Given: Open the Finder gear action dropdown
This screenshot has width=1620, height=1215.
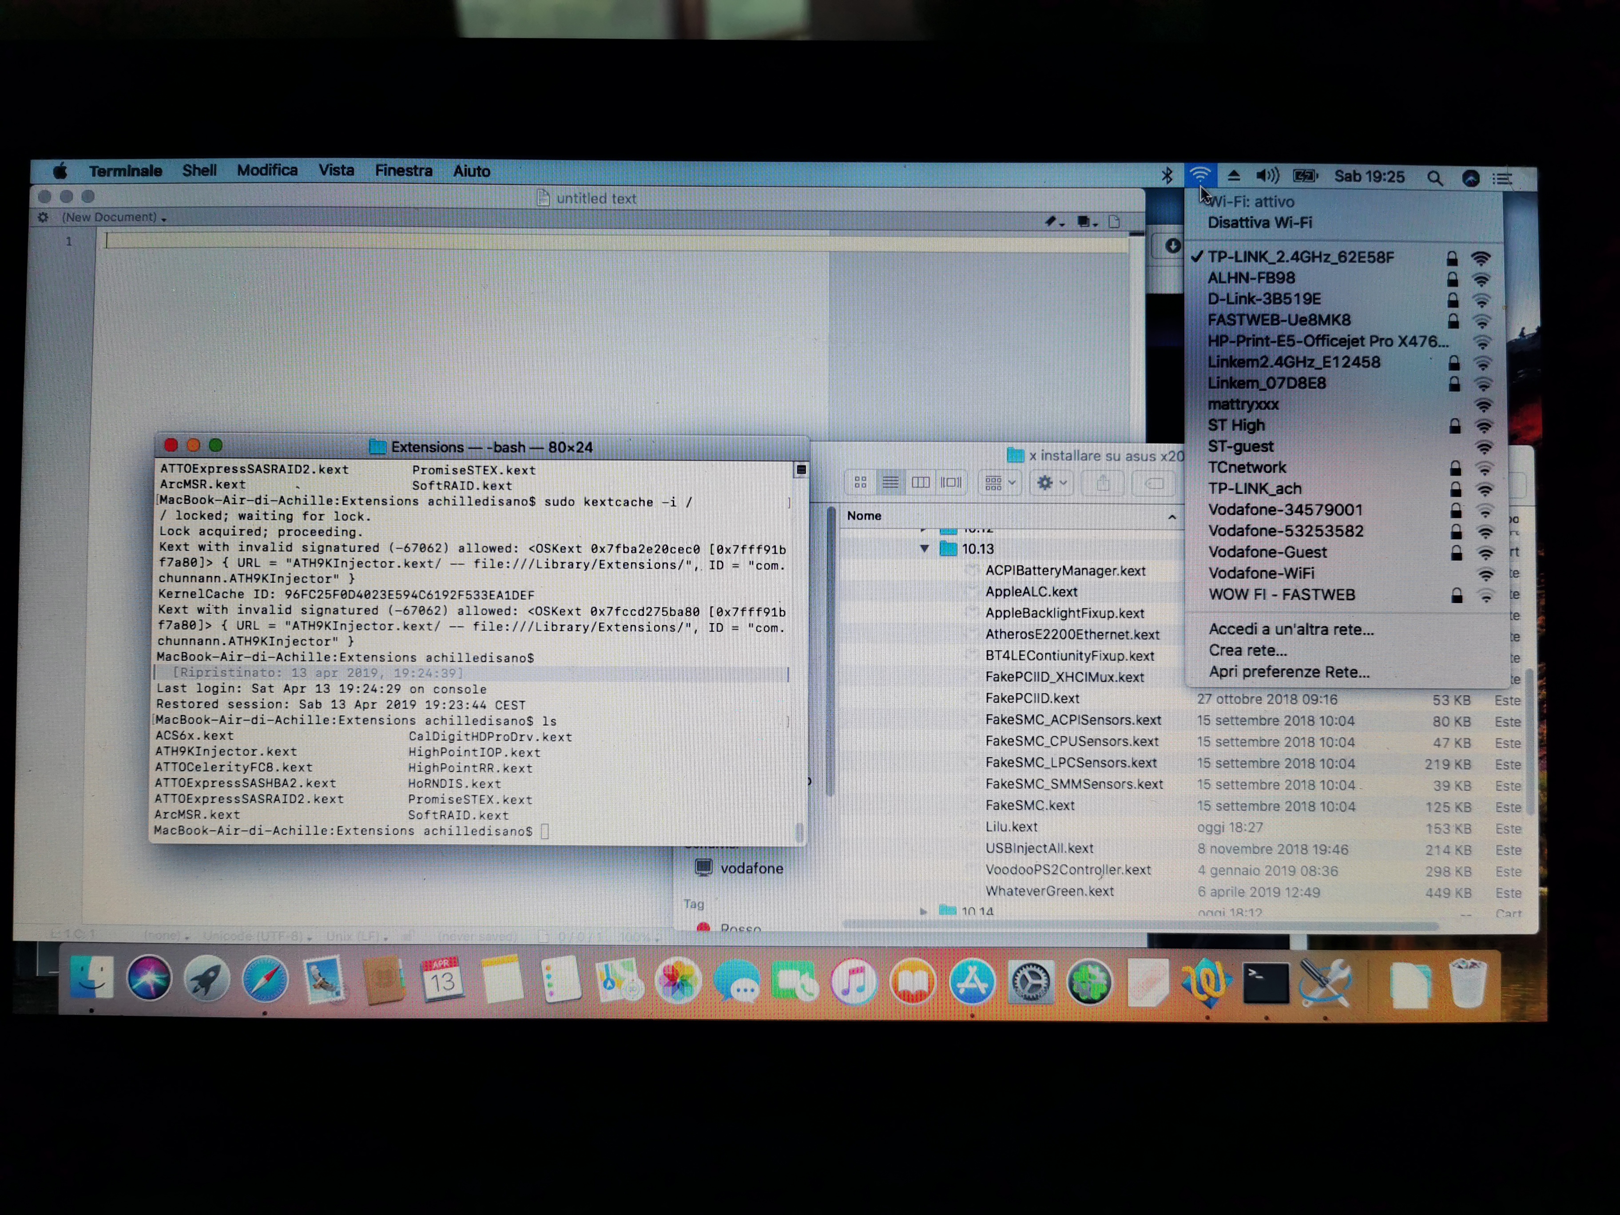Looking at the screenshot, I should pyautogui.click(x=1051, y=483).
